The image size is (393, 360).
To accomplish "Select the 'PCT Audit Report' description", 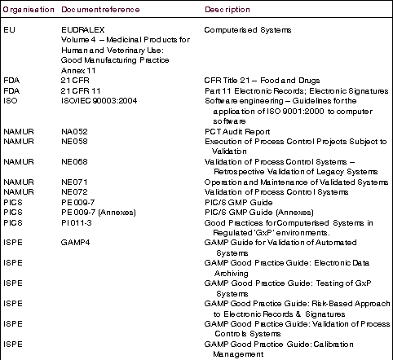I will point(237,132).
